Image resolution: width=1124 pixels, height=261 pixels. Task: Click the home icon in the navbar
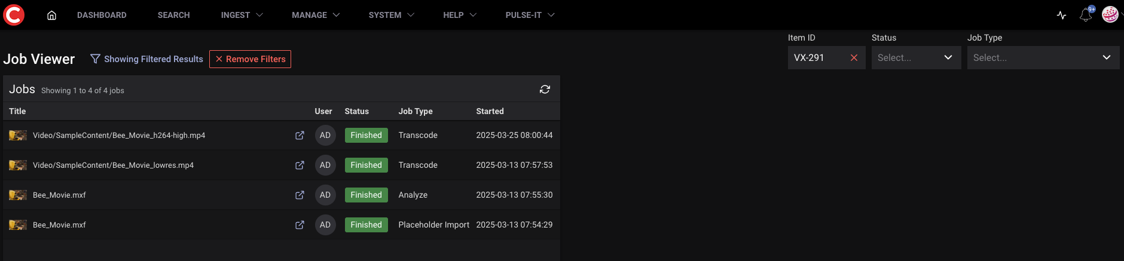point(51,16)
